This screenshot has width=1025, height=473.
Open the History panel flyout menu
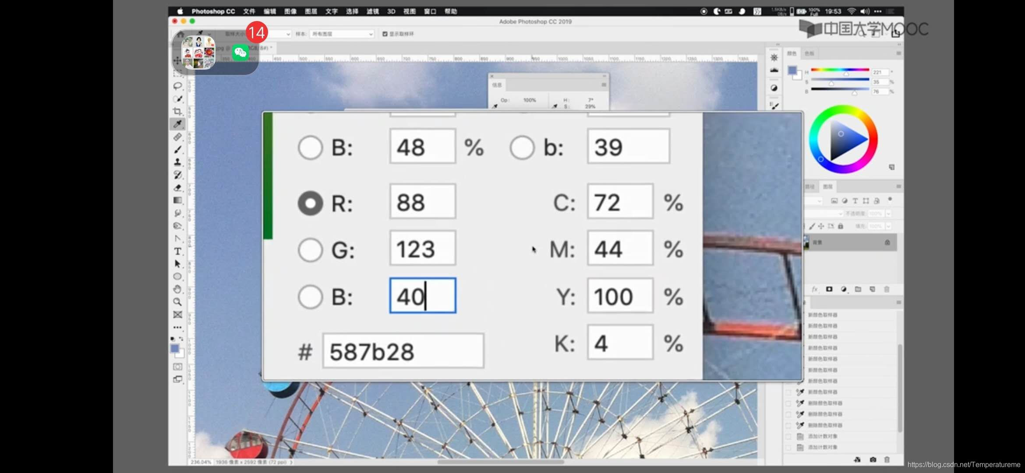(x=898, y=302)
